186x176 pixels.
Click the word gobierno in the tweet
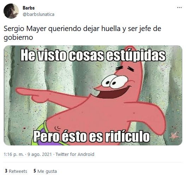pos(18,38)
